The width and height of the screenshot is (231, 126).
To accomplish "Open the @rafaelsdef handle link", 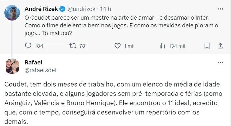I will 41,70.
